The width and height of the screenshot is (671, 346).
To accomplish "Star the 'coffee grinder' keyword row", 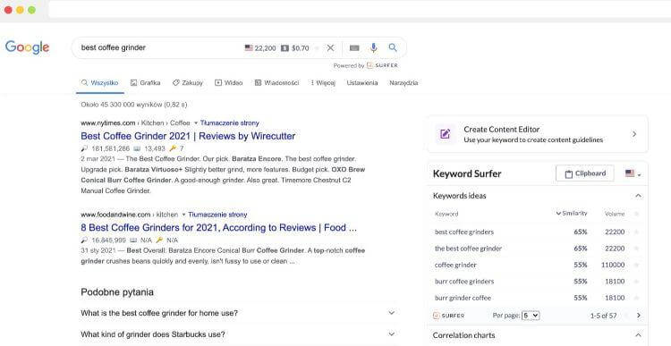I will coord(636,265).
